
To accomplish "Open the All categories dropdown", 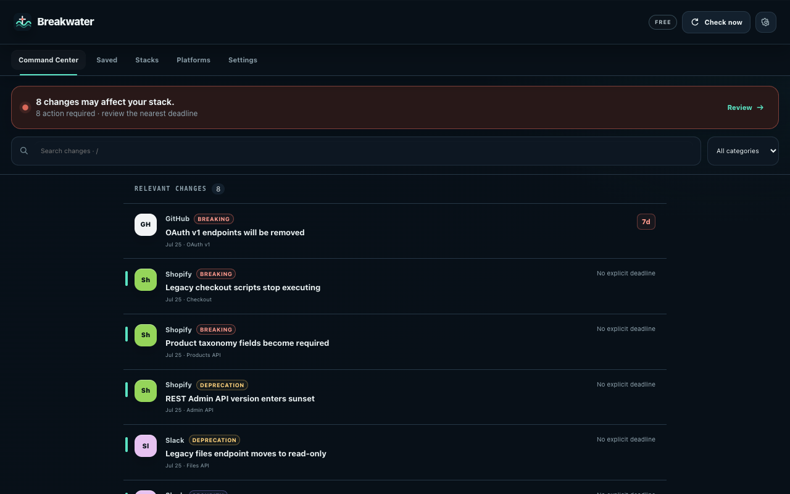I will click(x=743, y=151).
